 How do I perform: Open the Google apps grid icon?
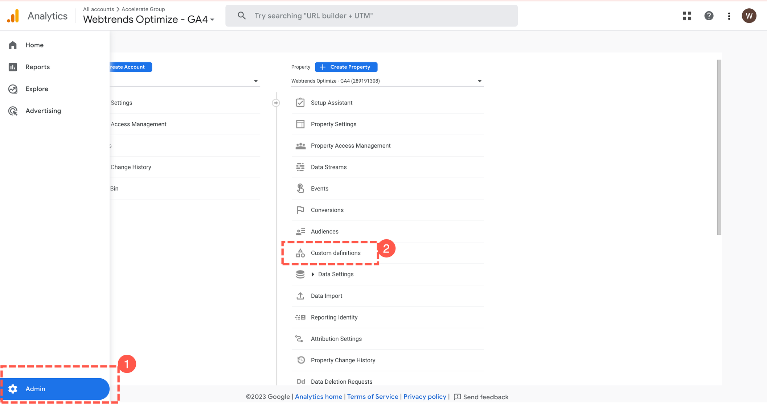click(x=687, y=16)
